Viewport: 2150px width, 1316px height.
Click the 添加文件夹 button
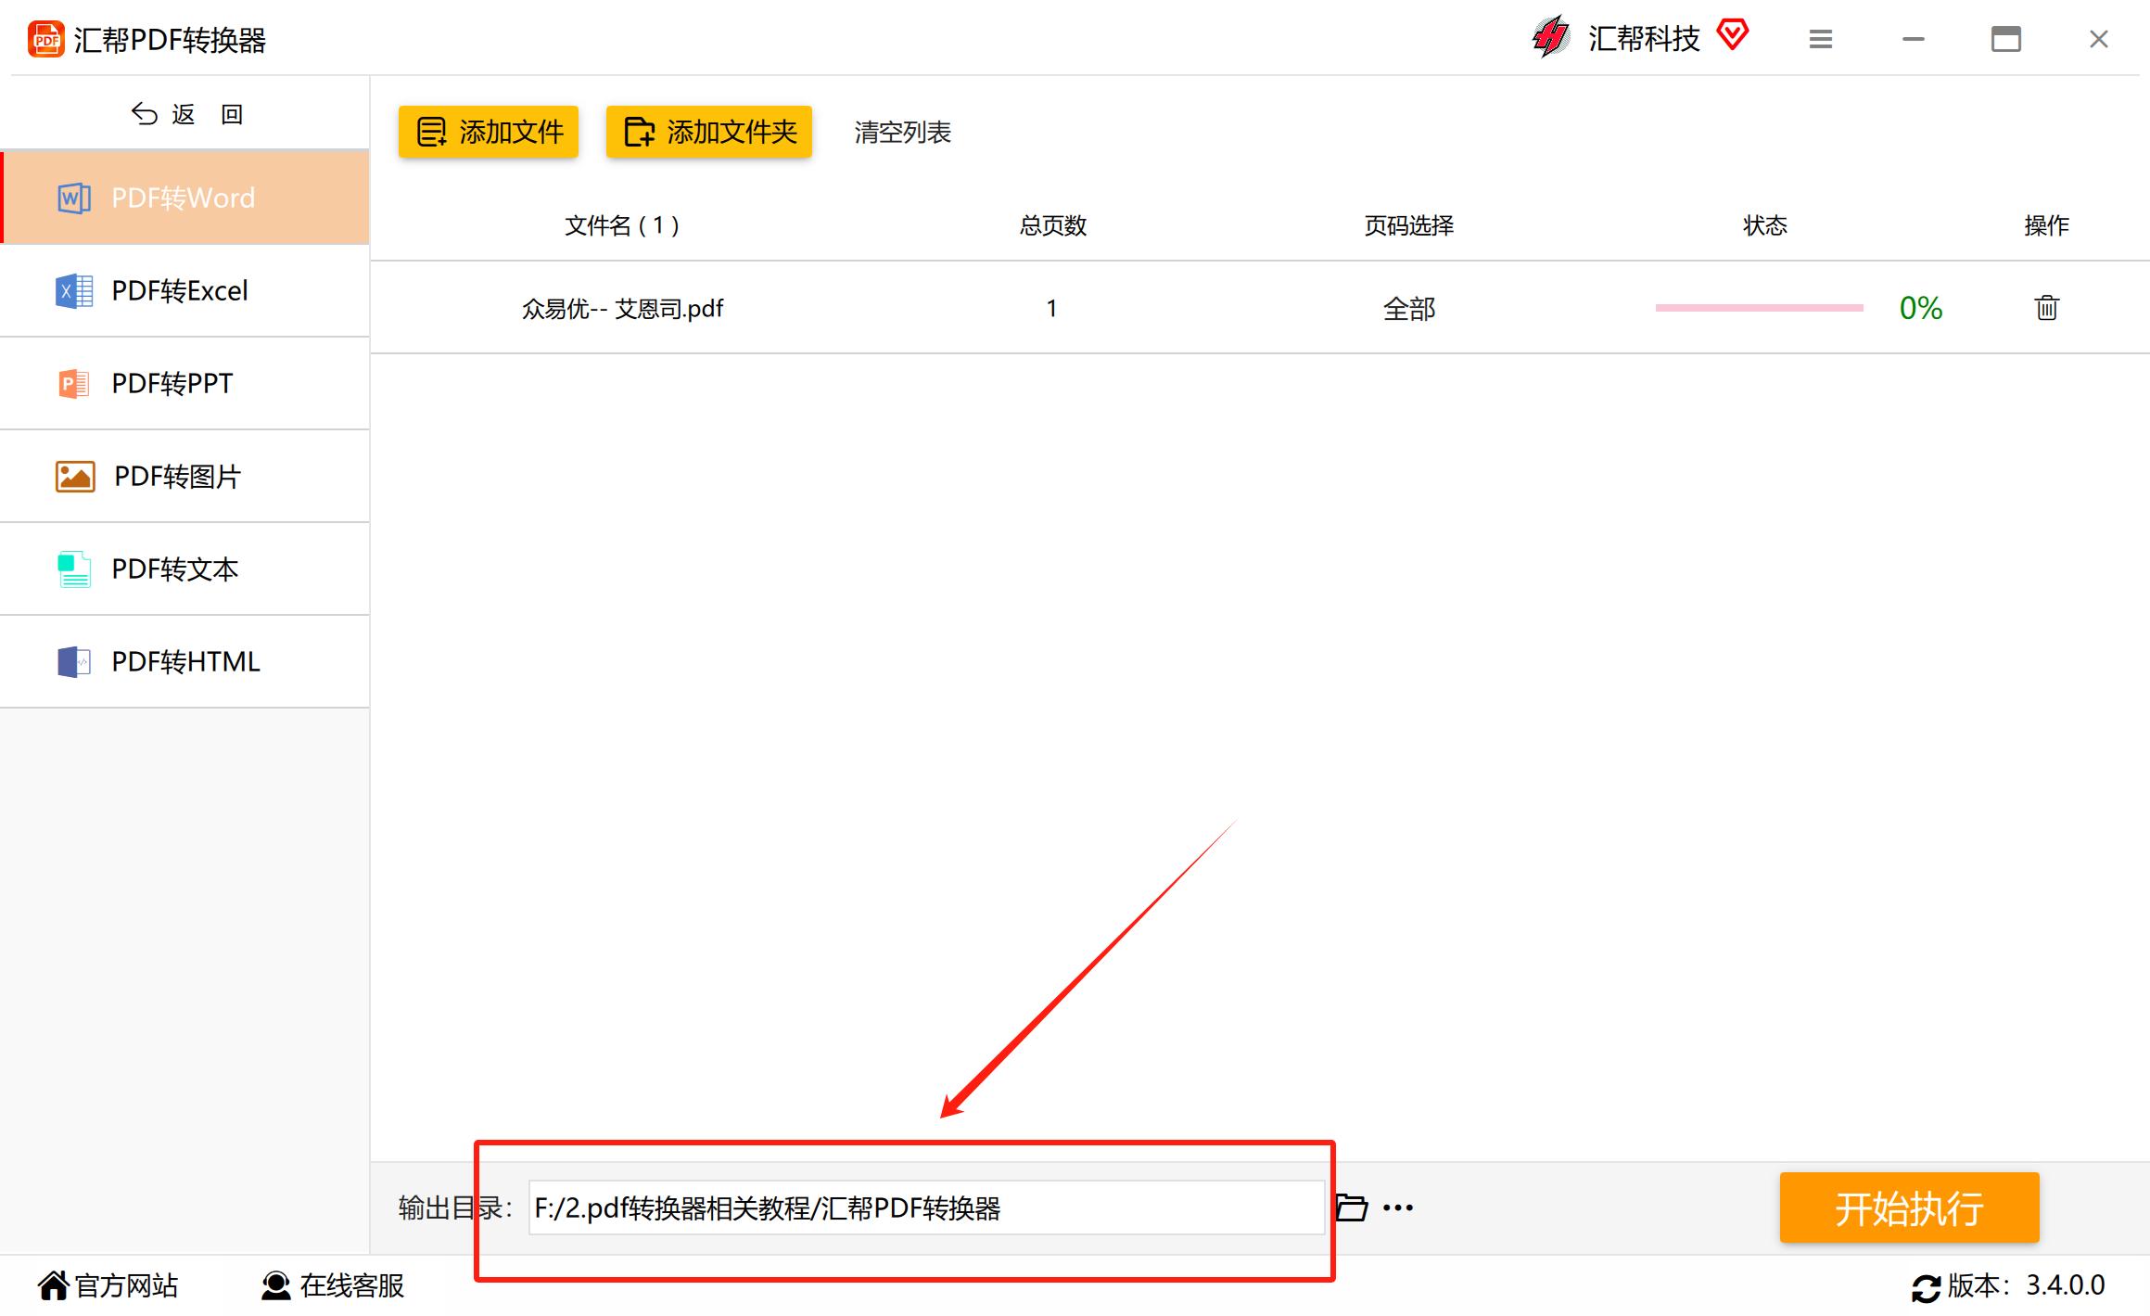tap(709, 132)
